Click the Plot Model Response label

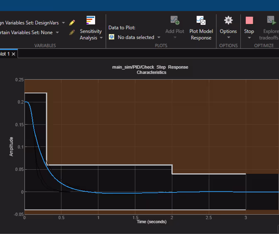[x=201, y=34]
